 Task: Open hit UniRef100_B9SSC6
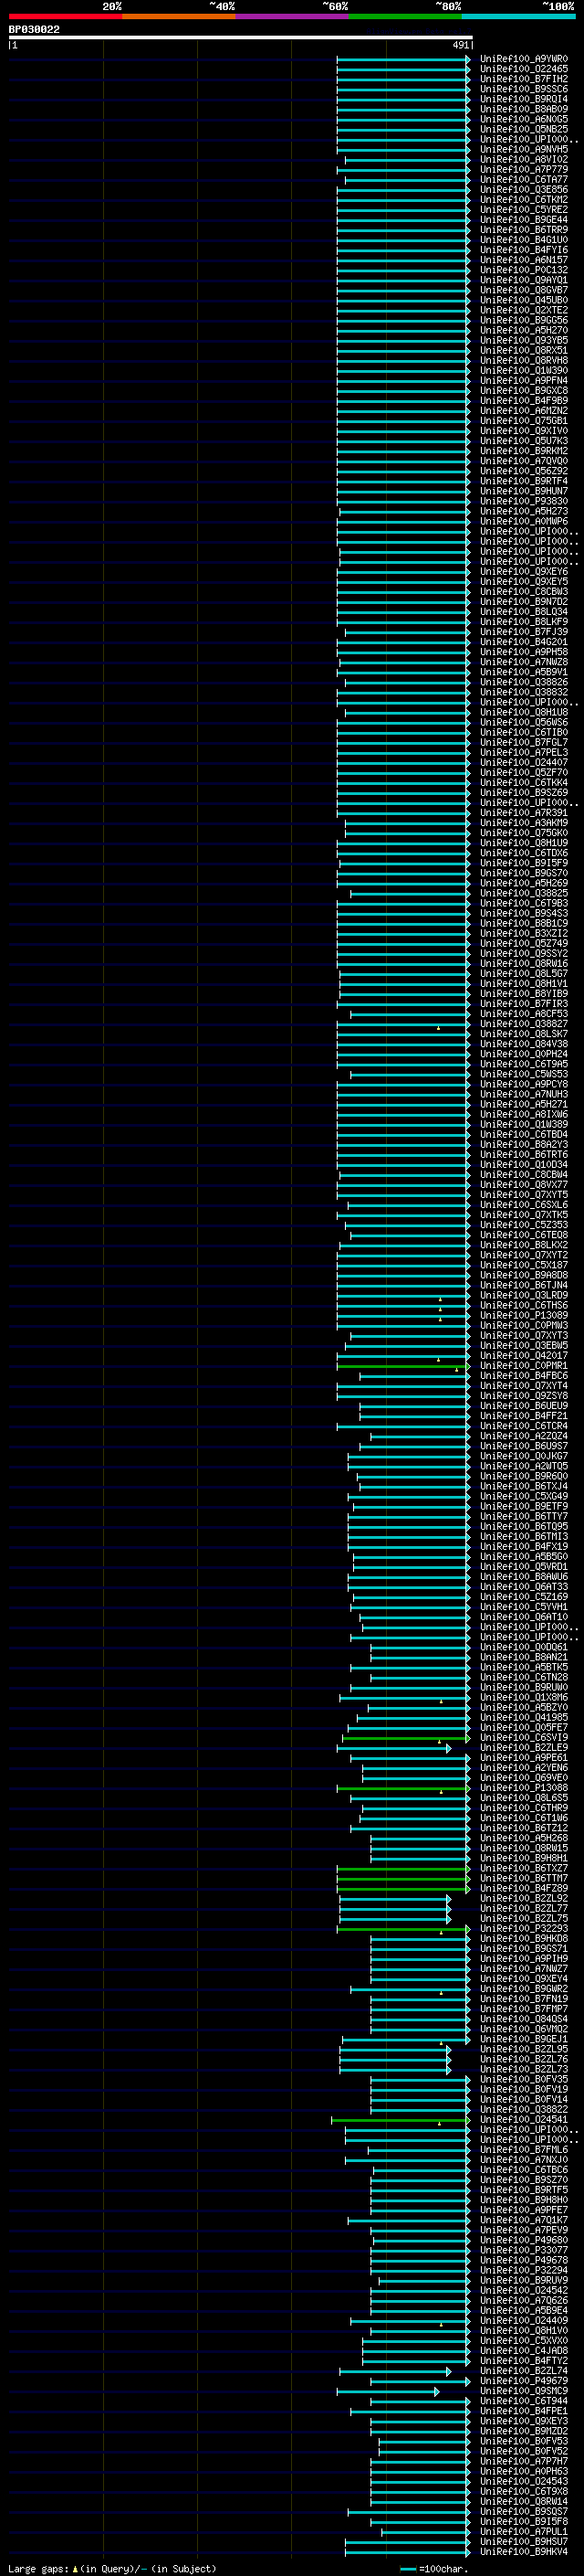pos(524,89)
